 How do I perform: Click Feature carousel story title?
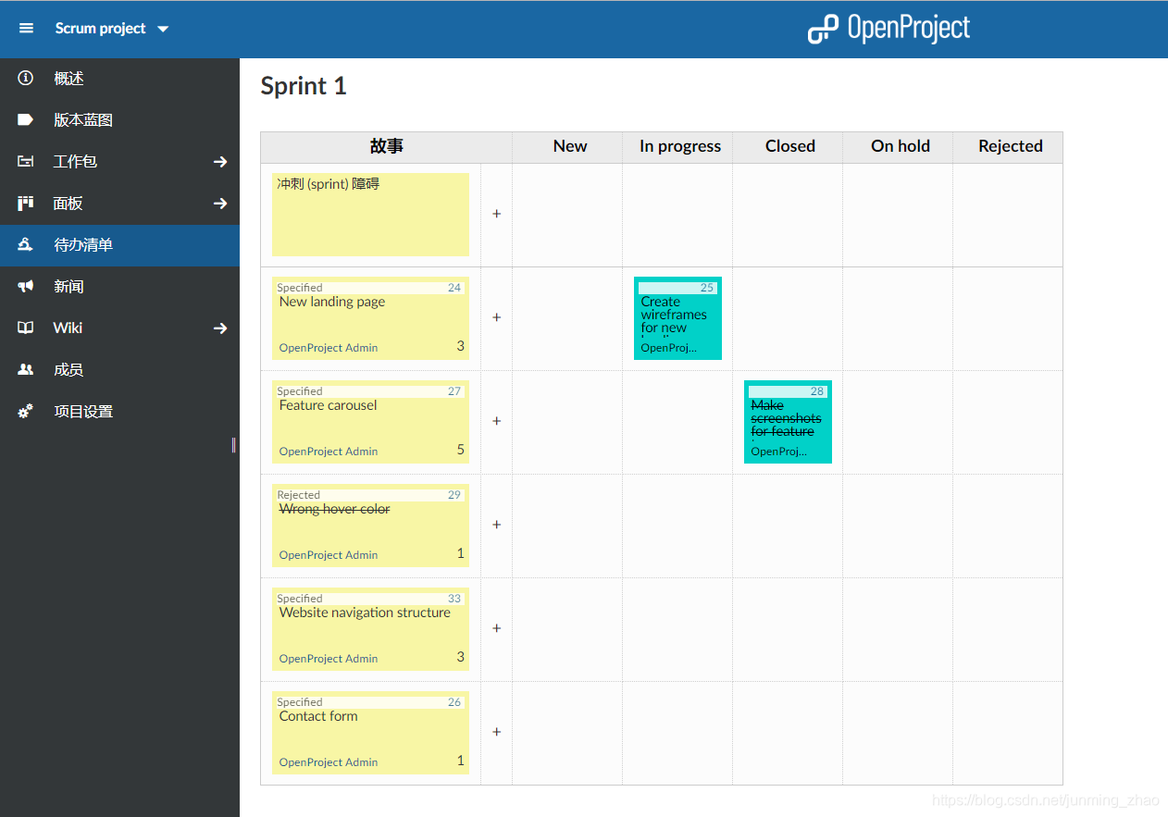tap(328, 405)
